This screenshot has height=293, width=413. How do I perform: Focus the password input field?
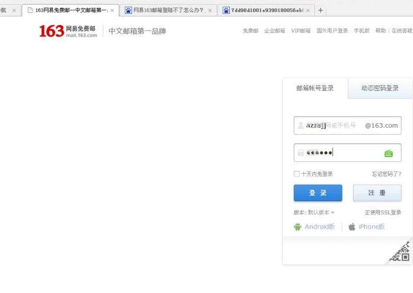click(x=347, y=153)
